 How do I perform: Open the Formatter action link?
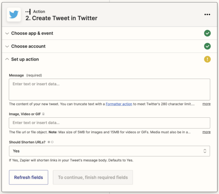tap(119, 104)
